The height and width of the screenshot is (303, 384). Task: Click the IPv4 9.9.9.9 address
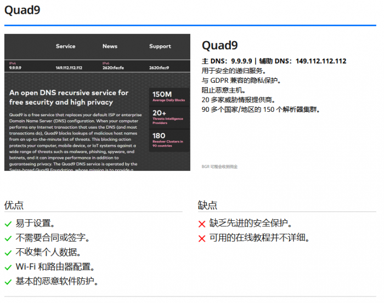click(15, 67)
